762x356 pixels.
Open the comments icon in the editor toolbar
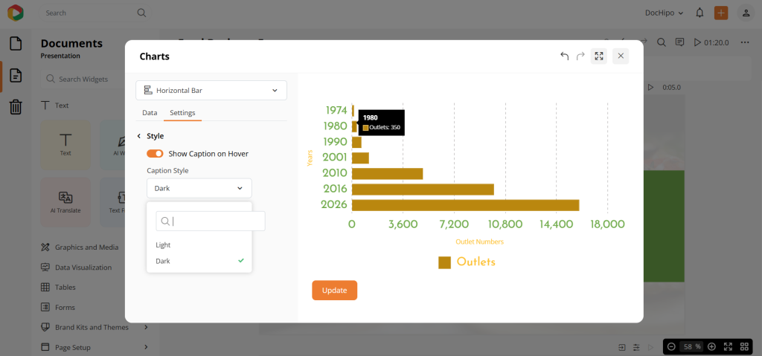pos(680,42)
